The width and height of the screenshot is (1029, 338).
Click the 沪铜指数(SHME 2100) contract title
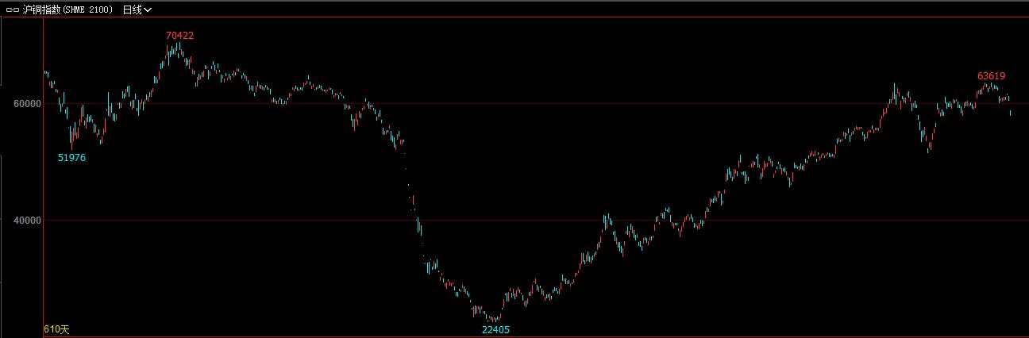(68, 10)
